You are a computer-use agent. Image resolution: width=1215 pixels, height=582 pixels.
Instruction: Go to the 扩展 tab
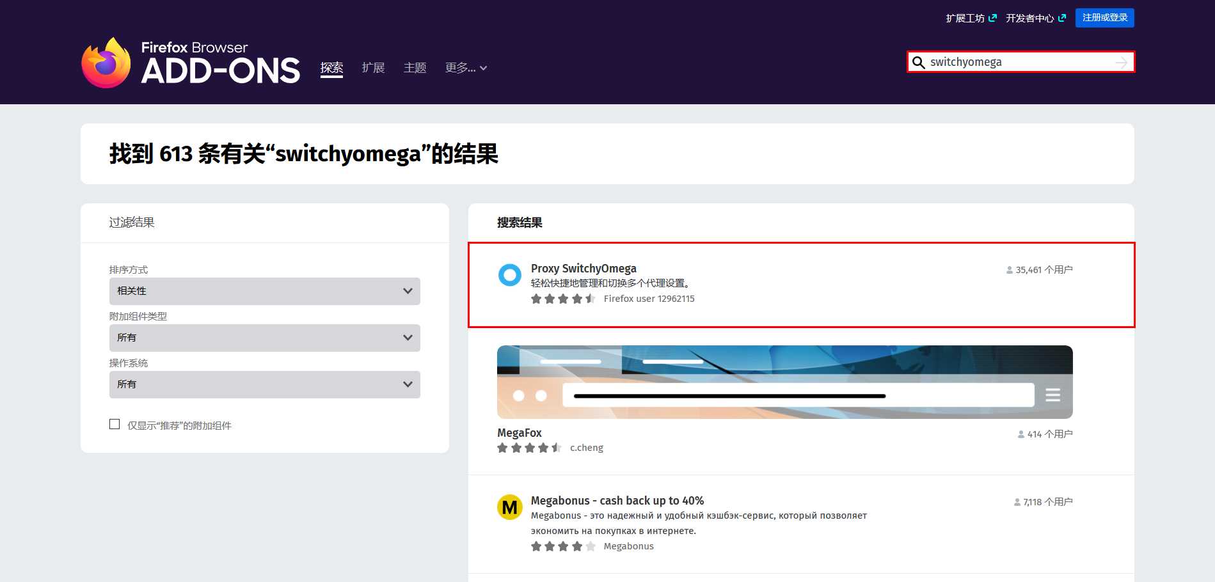pos(373,68)
